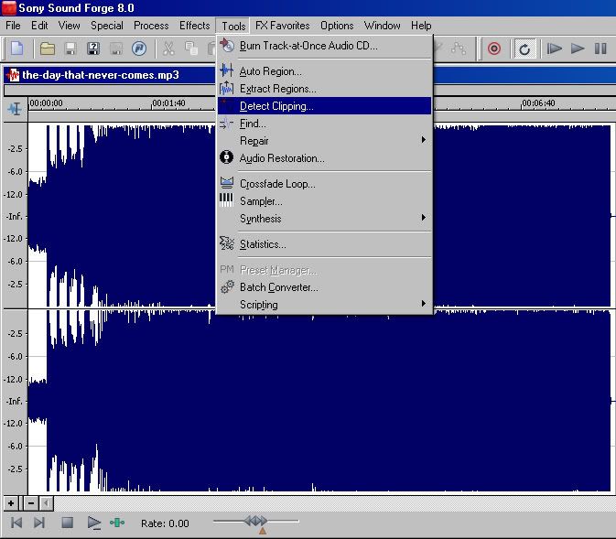This screenshot has height=539, width=616.
Task: Open the Edit menu
Action: 39,26
